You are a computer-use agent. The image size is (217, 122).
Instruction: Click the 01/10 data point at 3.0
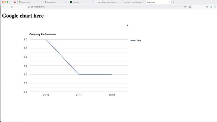[46, 40]
